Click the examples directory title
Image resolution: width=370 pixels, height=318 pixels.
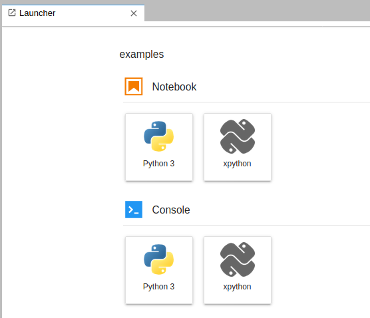click(x=142, y=55)
